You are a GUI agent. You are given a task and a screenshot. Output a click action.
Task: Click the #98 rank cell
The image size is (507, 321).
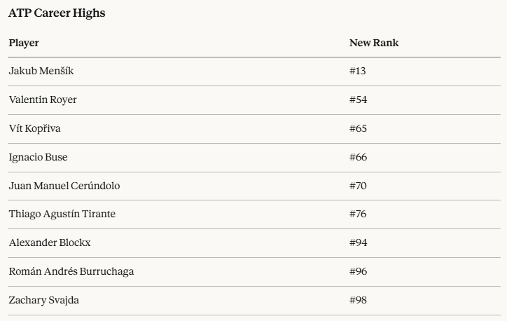tap(359, 300)
